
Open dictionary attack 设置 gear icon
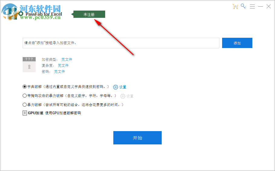click(x=115, y=87)
